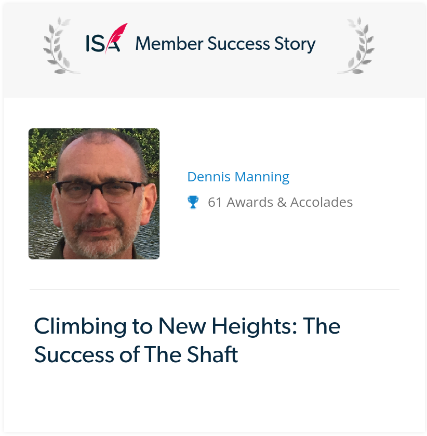This screenshot has height=436, width=427.
Task: Click the word Story in the header
Action: [295, 44]
